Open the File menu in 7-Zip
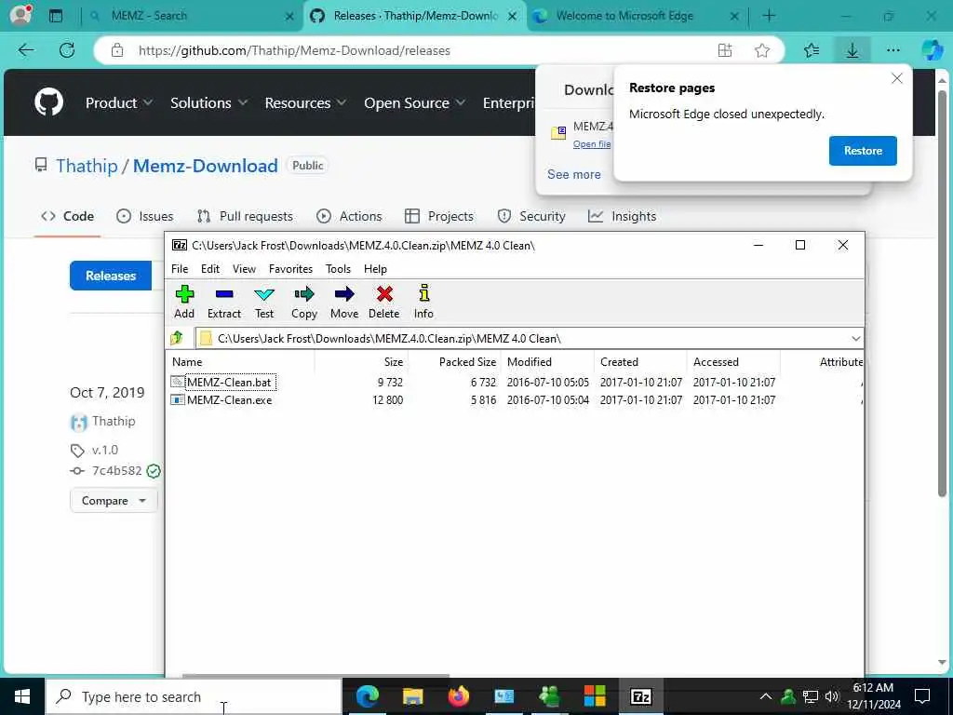Viewport: 953px width, 715px height. point(180,269)
